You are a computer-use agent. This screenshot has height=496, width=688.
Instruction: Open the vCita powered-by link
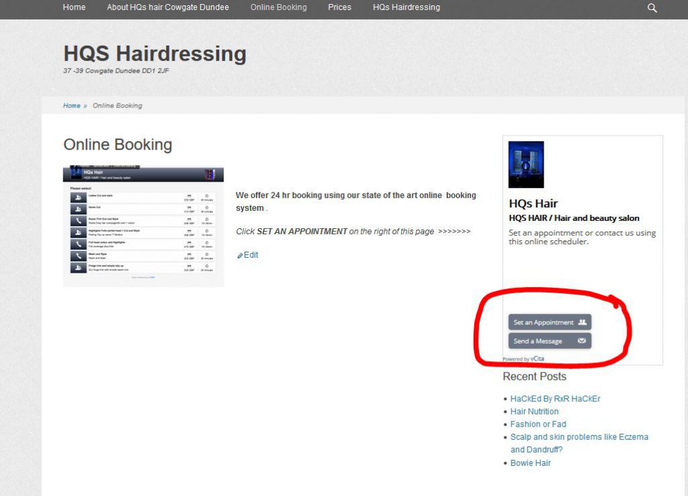(537, 358)
